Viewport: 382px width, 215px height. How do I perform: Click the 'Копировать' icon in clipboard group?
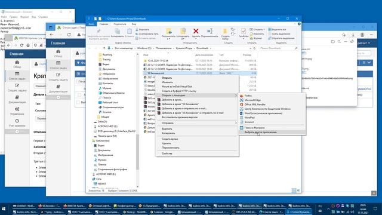coord(118,31)
